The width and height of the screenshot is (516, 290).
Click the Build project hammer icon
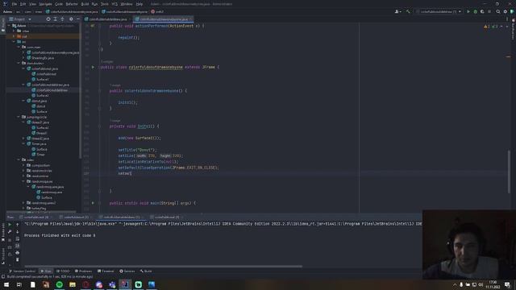(408, 11)
